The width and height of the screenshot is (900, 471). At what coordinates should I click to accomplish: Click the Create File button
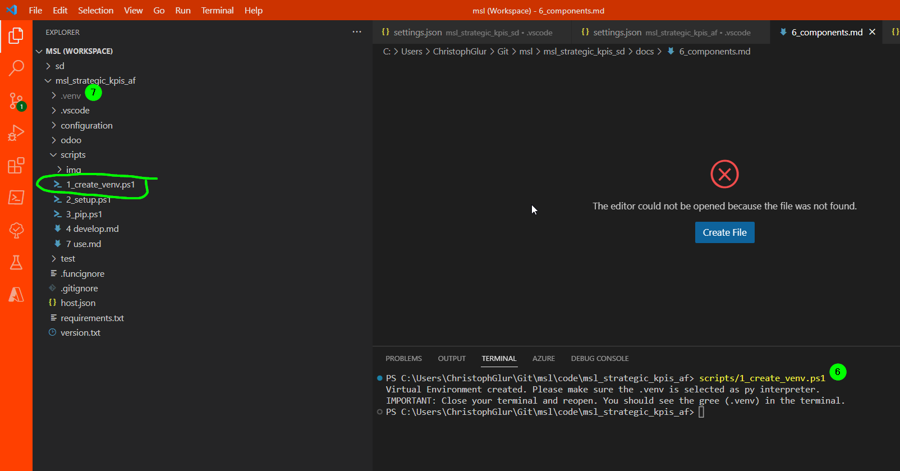(x=724, y=232)
